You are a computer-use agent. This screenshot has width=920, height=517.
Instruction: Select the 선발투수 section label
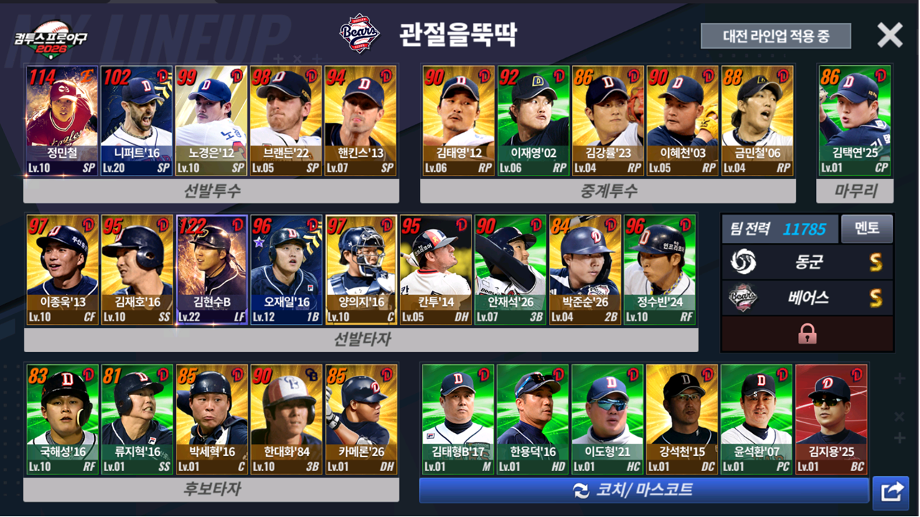211,191
